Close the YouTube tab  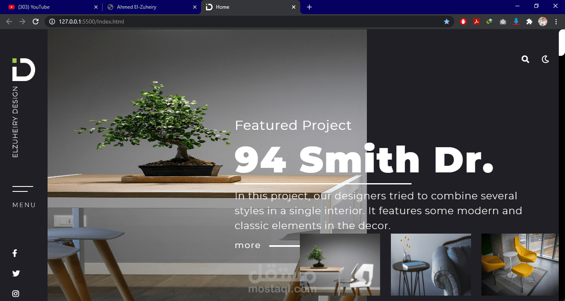(96, 7)
